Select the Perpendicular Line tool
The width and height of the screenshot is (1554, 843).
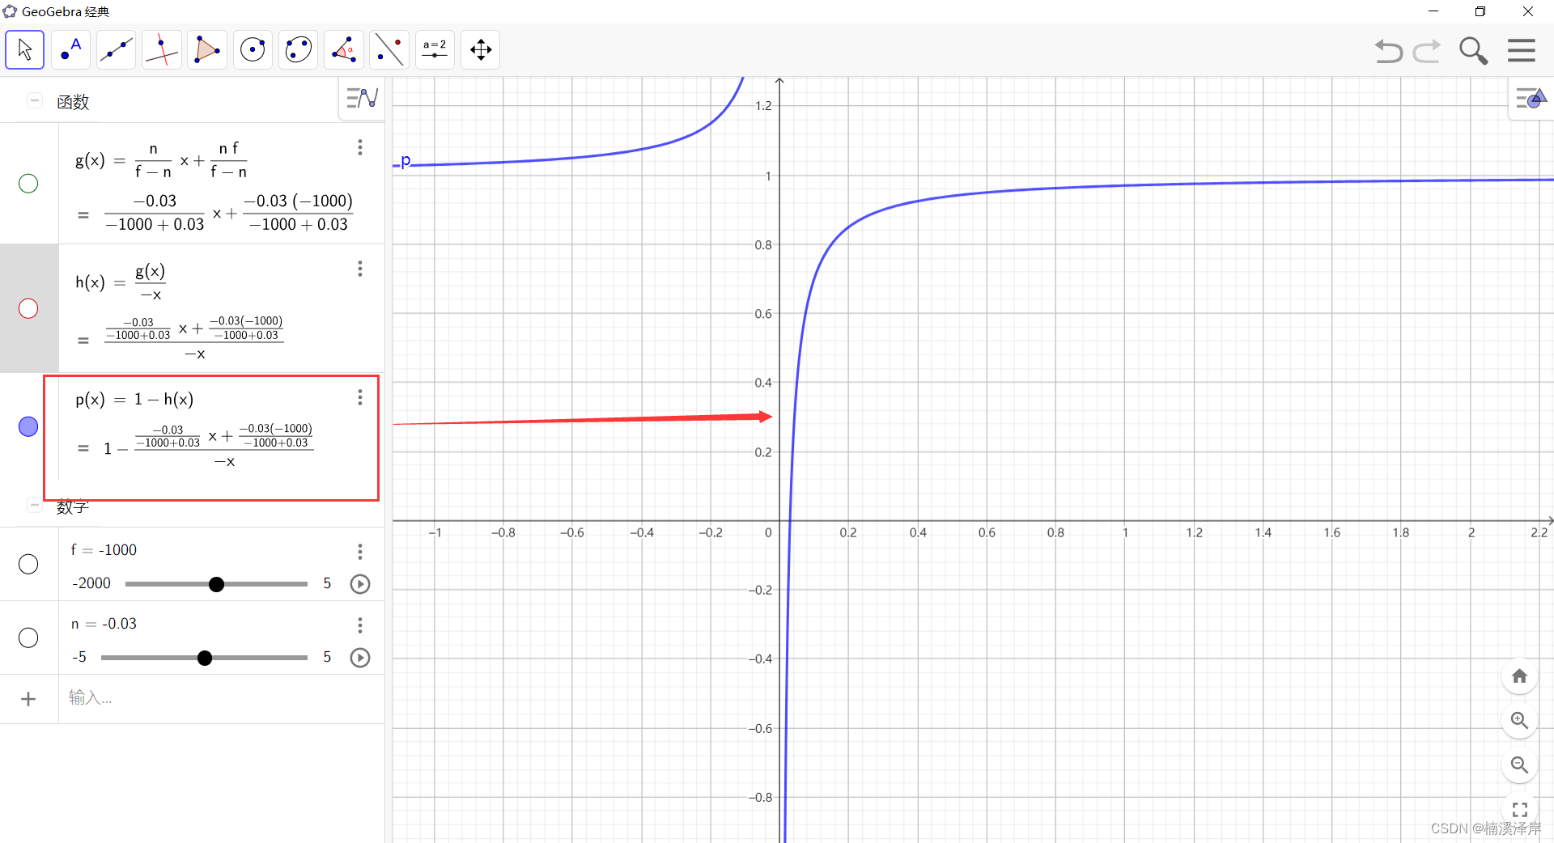(162, 50)
